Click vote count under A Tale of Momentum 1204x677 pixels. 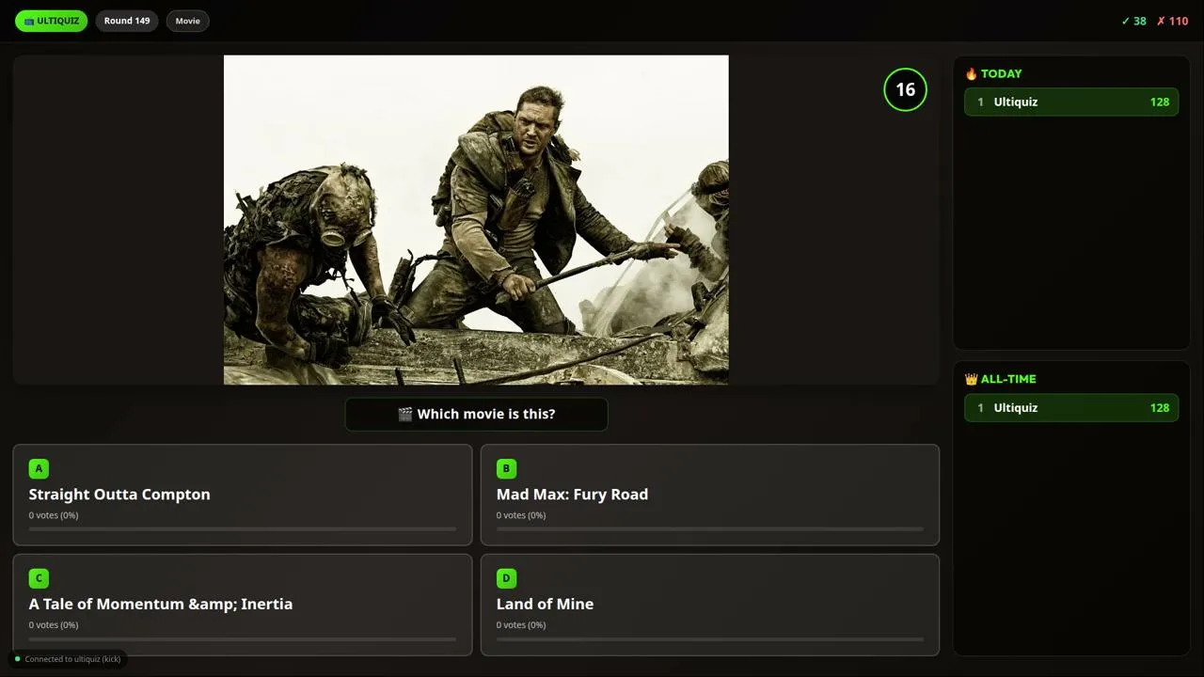[54, 625]
